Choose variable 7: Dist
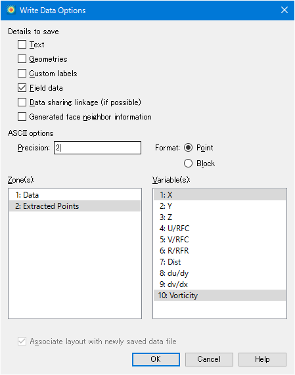This screenshot has height=375, width=295. click(219, 262)
